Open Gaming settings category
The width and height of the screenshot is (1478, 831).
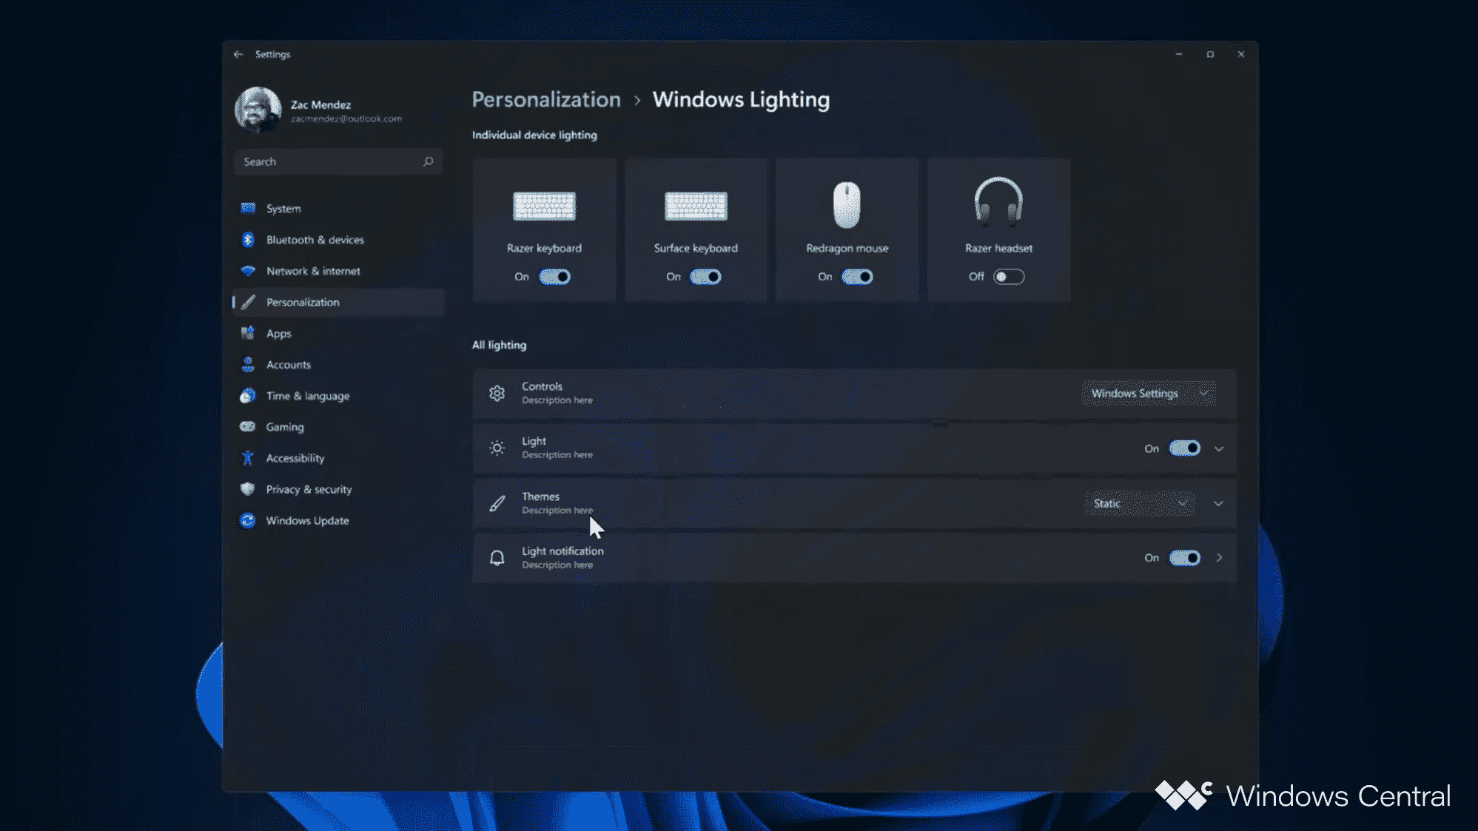click(339, 427)
